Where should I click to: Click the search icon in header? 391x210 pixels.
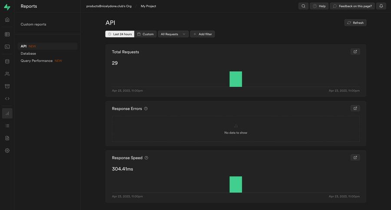(x=303, y=6)
